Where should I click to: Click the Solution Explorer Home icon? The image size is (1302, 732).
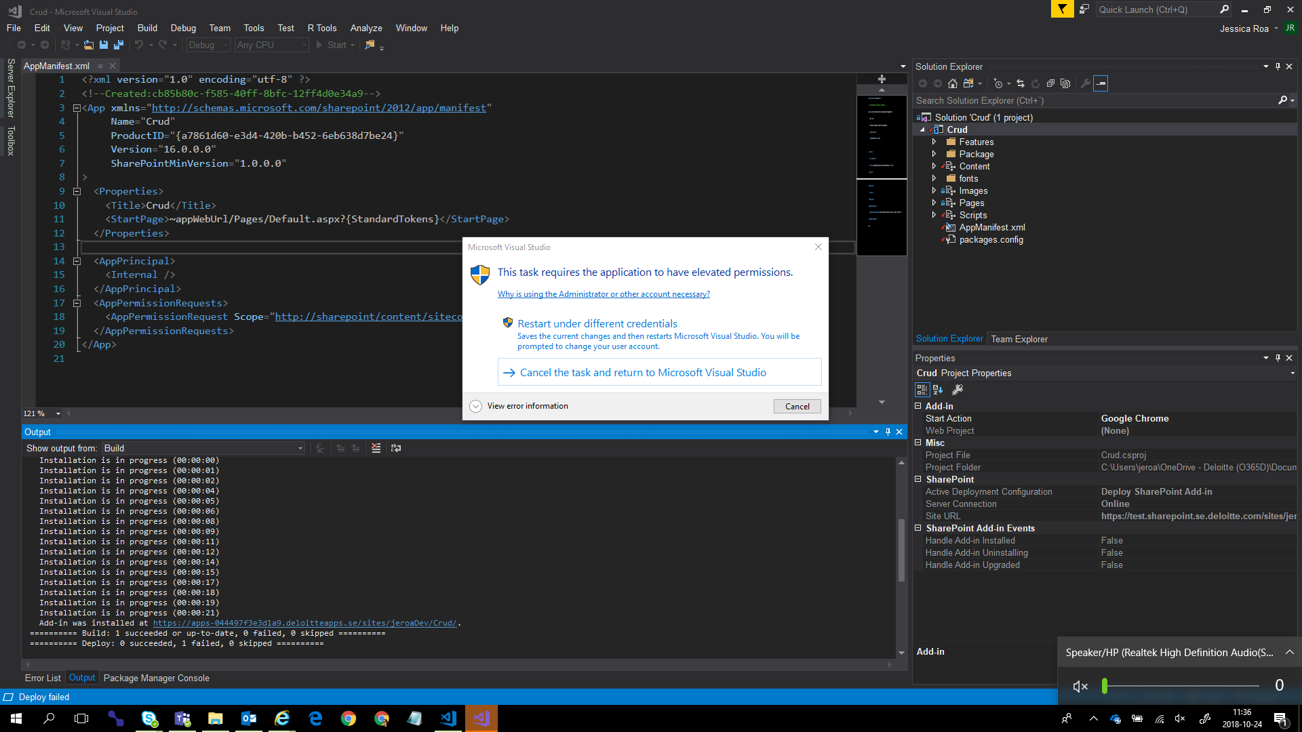pyautogui.click(x=953, y=83)
